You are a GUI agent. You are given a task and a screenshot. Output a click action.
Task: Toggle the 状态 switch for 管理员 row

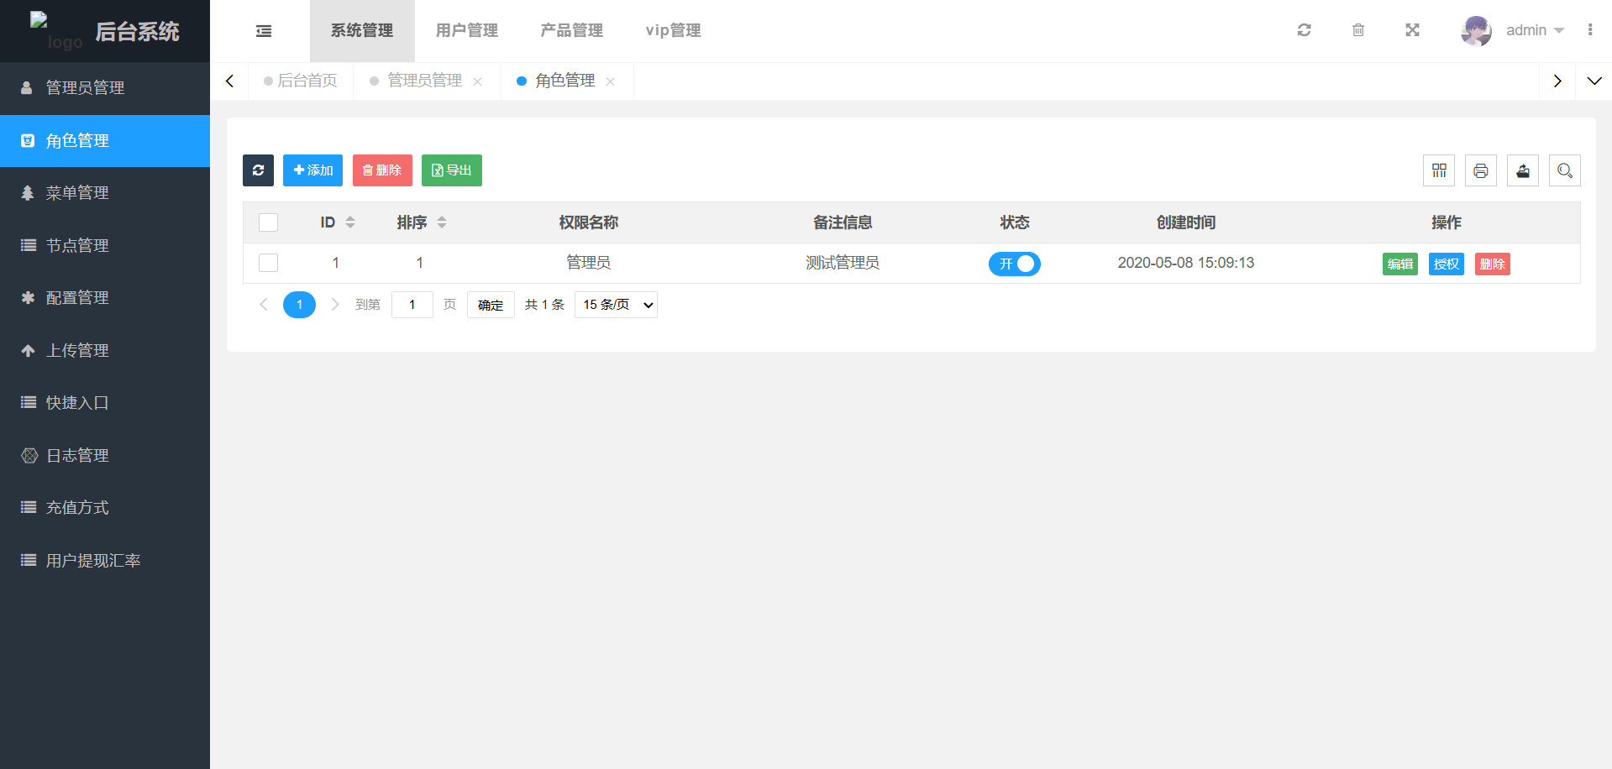[x=1014, y=264]
